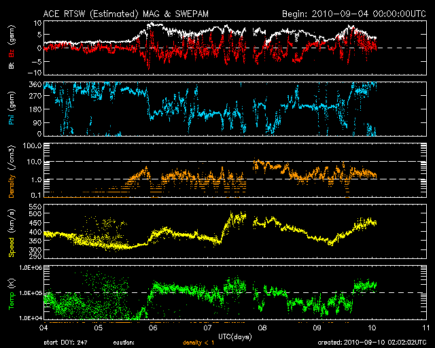435x348 pixels.
Task: Click the '10.0' density axis value
Action: pyautogui.click(x=34, y=162)
